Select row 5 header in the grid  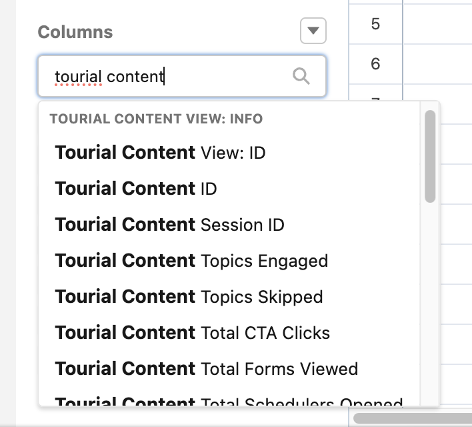(x=375, y=25)
